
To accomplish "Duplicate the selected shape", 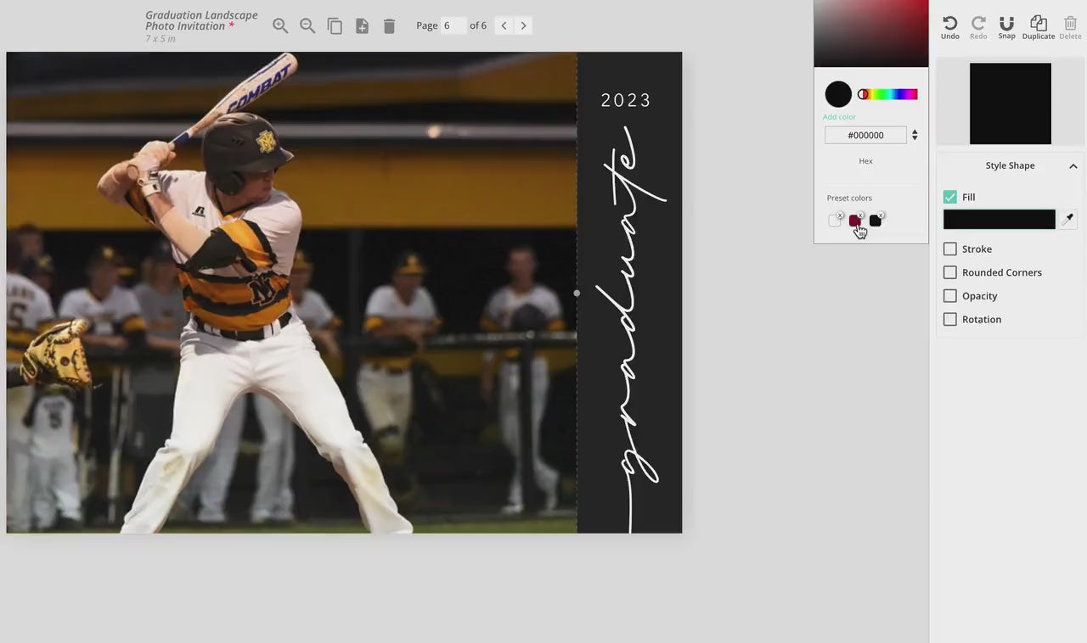I will click(x=1038, y=26).
